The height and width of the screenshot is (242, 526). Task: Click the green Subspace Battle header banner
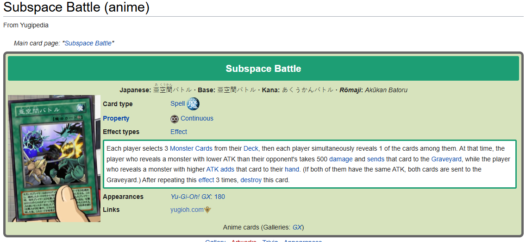pos(263,69)
